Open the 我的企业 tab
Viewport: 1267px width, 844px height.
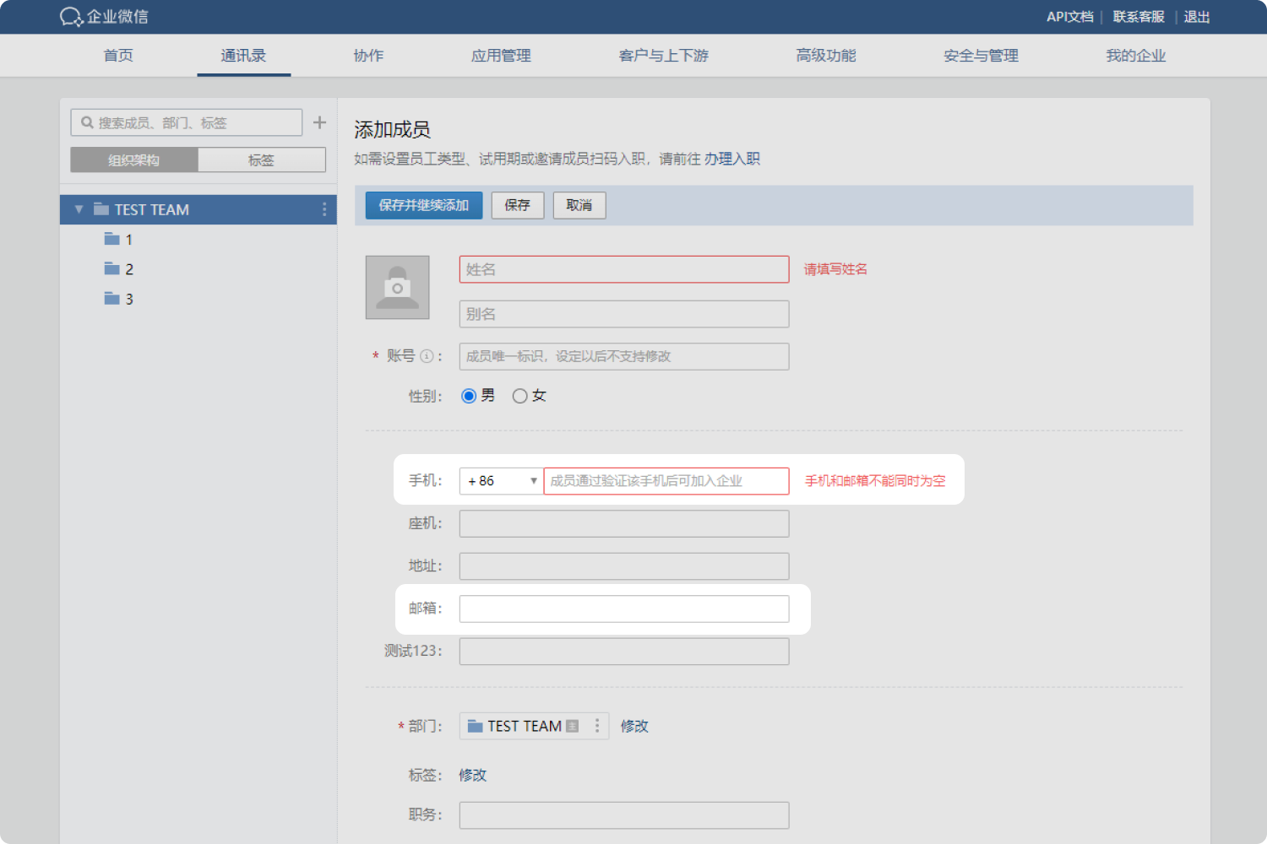(1135, 56)
